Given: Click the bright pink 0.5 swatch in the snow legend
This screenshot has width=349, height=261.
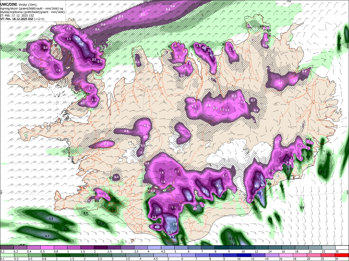Looking at the screenshot, I should tap(47, 248).
